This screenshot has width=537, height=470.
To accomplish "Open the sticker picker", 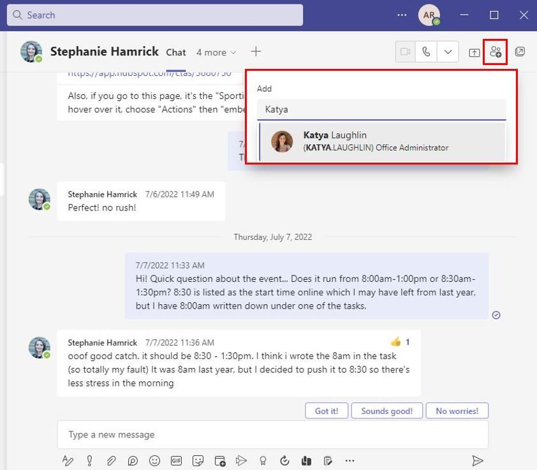I will coord(198,460).
